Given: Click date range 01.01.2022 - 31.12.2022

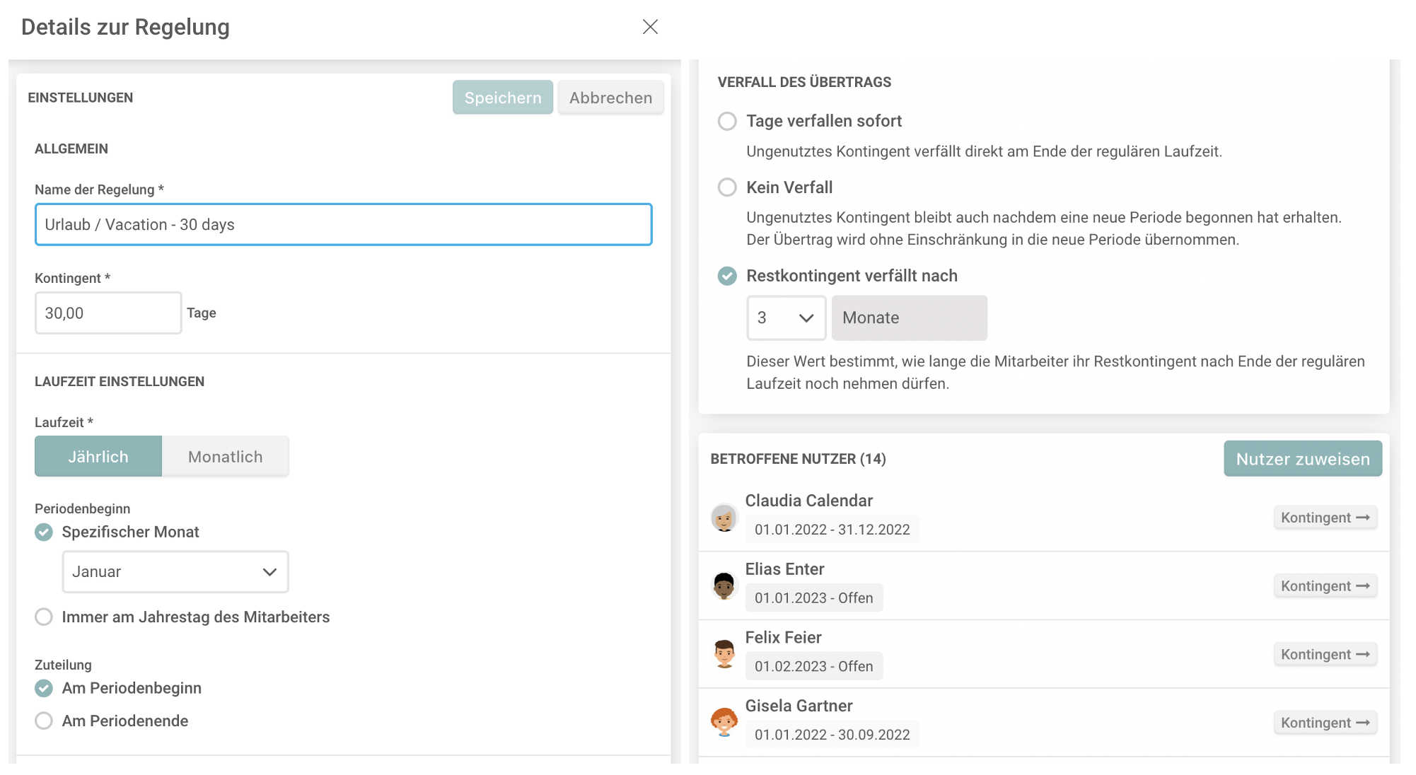Looking at the screenshot, I should pyautogui.click(x=832, y=530).
